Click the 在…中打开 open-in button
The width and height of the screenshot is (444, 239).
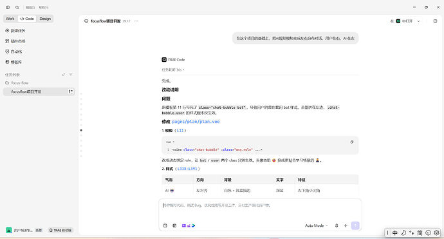tap(402, 21)
